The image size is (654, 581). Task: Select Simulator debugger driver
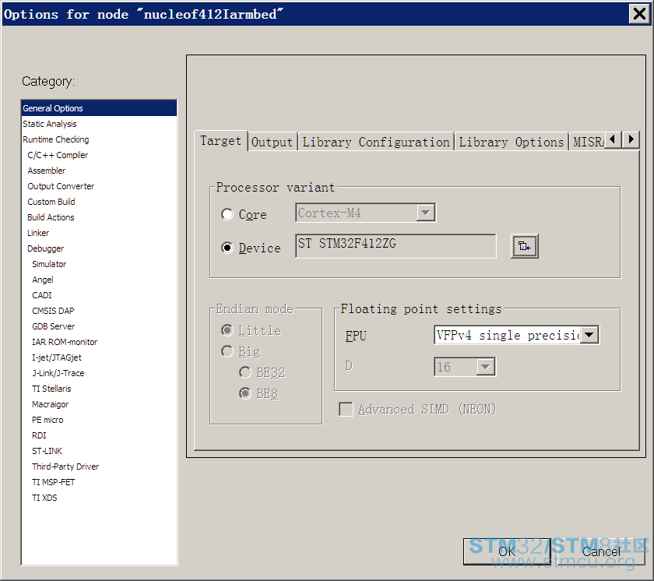(x=100, y=264)
